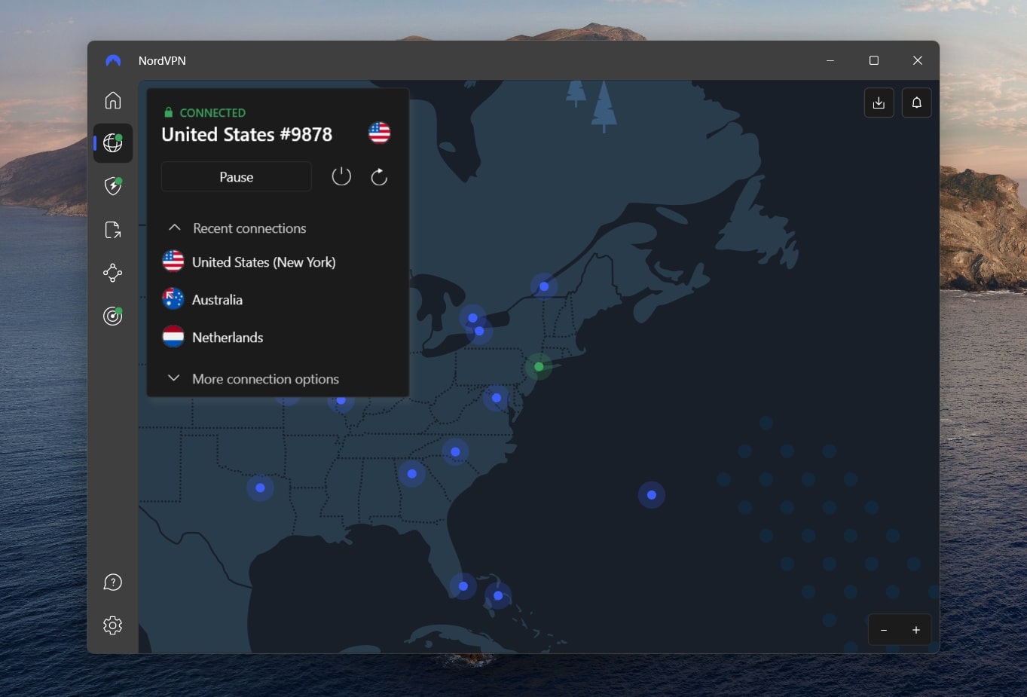1027x697 pixels.
Task: Reconnect to United States (New York)
Action: 263,261
